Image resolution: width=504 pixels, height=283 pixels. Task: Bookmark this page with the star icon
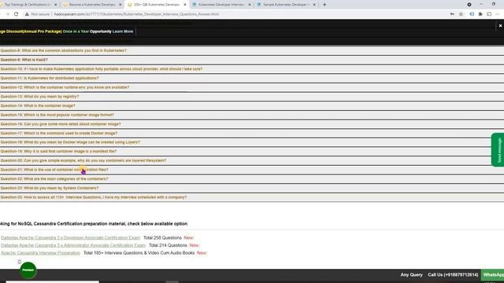pos(461,14)
